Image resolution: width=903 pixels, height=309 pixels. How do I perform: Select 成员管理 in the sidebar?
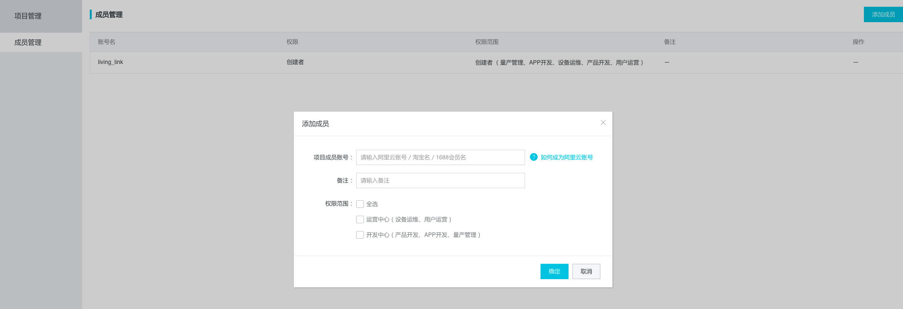click(x=28, y=42)
